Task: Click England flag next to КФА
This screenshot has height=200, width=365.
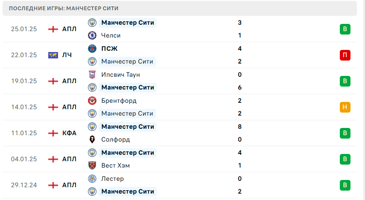Action: click(53, 133)
